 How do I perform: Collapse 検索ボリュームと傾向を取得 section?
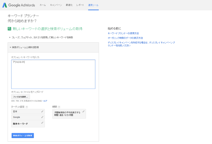(x=53, y=47)
